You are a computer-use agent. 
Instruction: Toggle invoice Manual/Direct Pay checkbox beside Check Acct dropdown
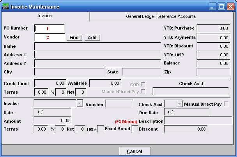(x=226, y=104)
